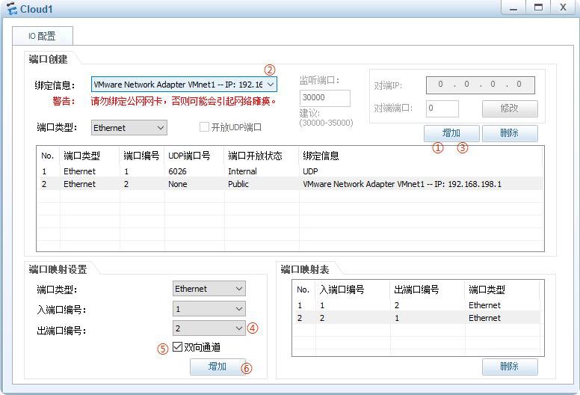
Task: Click 删除 button in 端口创建 section
Action: (510, 133)
